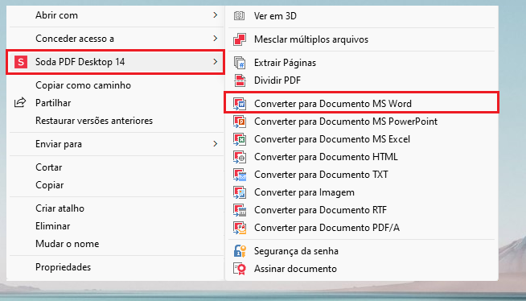Choose Eliminar to delete the file

click(x=116, y=226)
